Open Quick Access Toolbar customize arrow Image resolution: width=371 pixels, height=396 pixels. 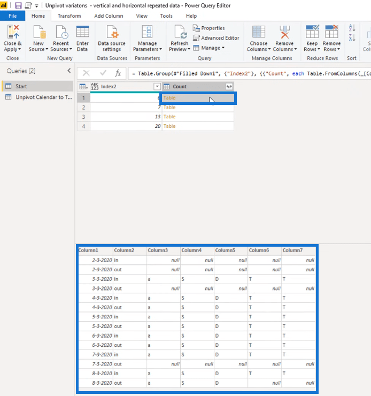tap(36, 6)
